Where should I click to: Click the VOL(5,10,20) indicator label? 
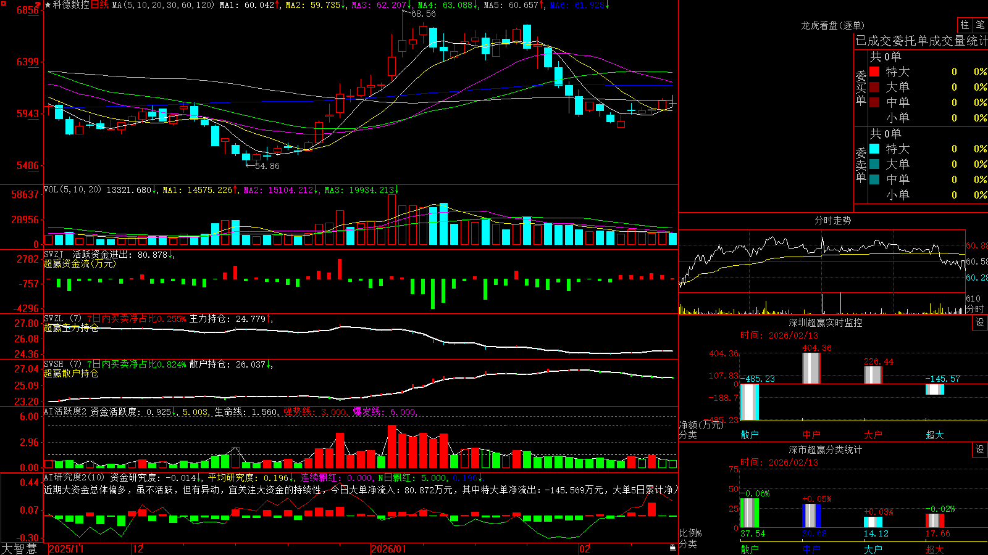(72, 190)
